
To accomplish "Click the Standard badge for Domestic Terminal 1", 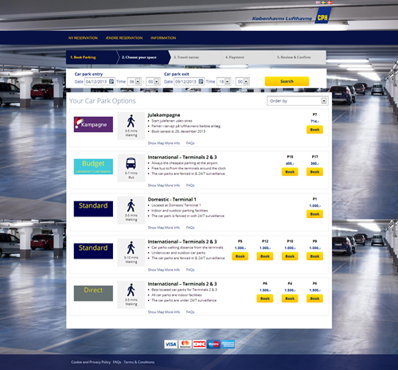I will (93, 208).
